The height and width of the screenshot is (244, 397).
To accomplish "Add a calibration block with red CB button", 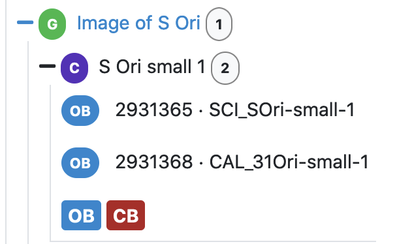I will tap(125, 215).
